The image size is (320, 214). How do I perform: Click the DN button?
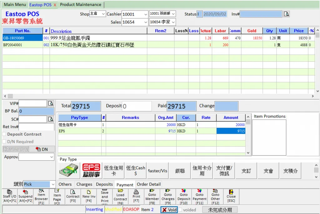click(x=42, y=149)
